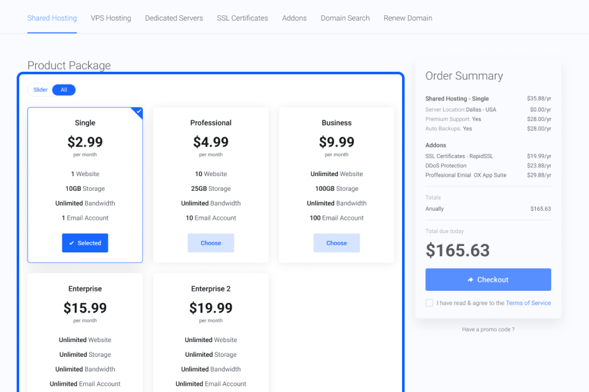Click the Single plan title
Viewport: 589px width, 392px height.
[85, 123]
